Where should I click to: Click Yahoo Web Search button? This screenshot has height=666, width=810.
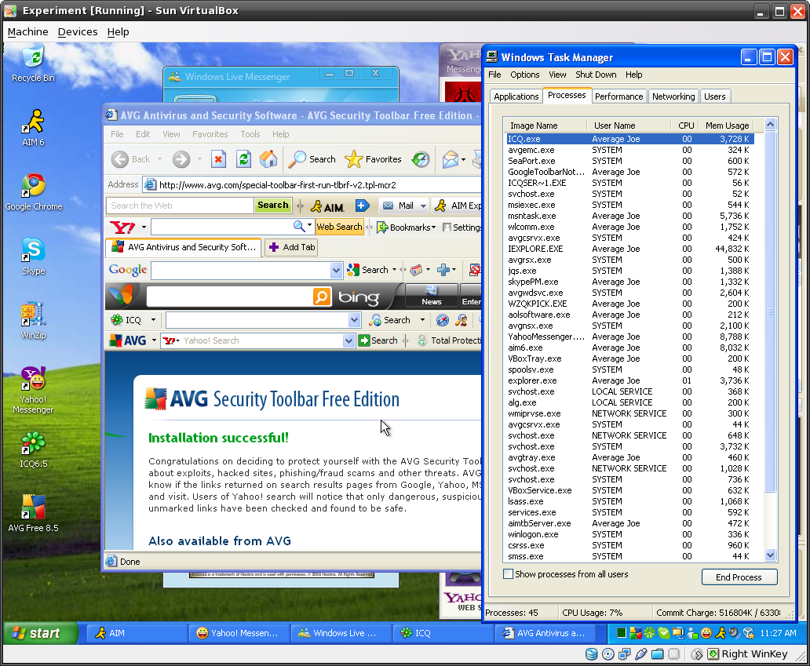[339, 227]
